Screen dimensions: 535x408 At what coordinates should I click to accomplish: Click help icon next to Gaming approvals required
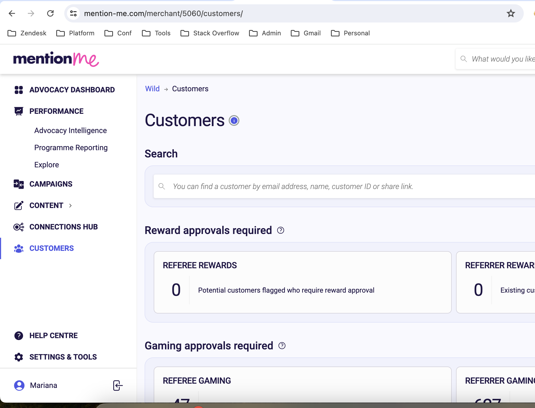[282, 346]
